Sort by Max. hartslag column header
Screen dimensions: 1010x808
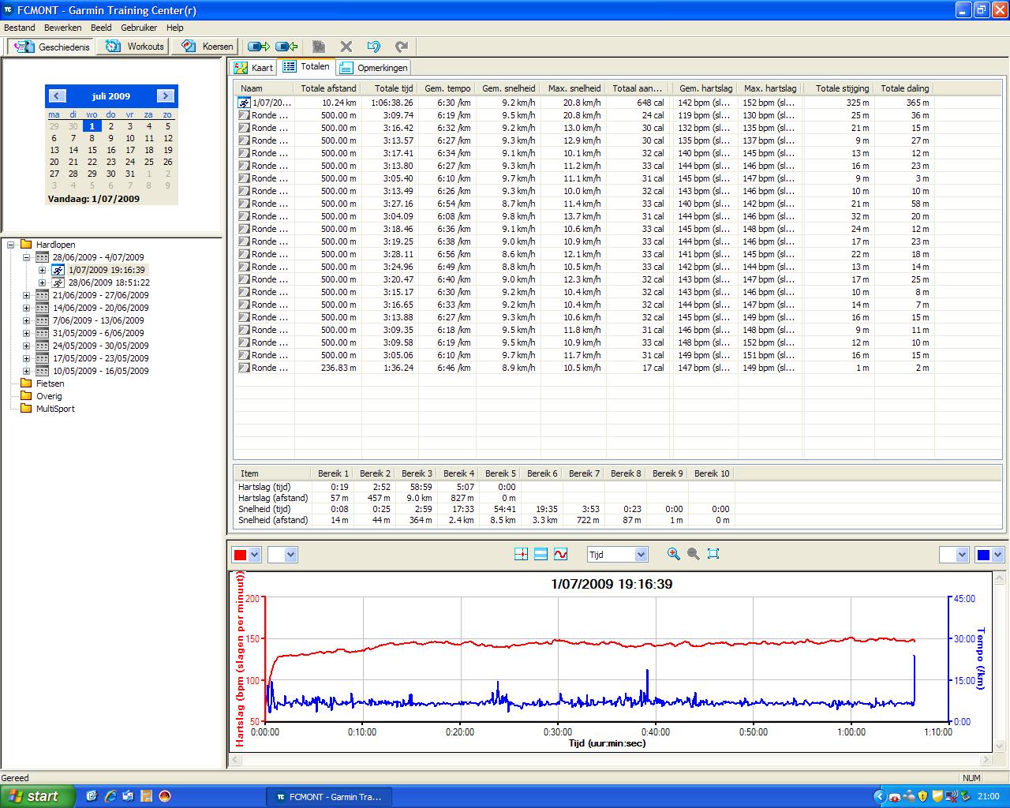tap(770, 88)
